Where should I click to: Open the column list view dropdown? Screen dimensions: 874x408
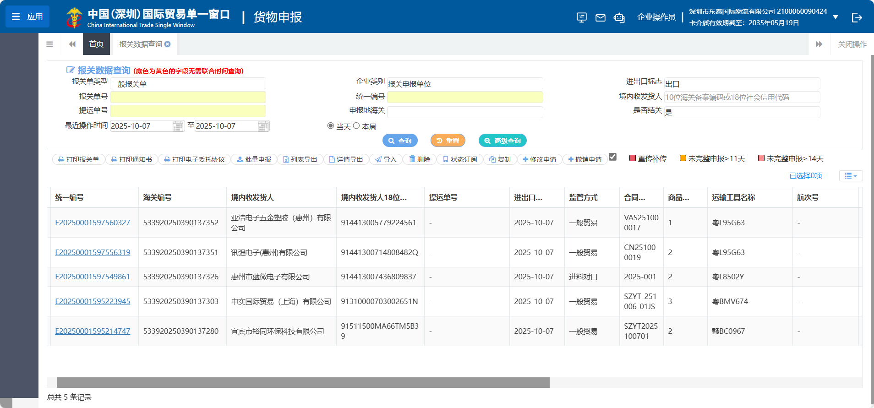click(x=851, y=176)
